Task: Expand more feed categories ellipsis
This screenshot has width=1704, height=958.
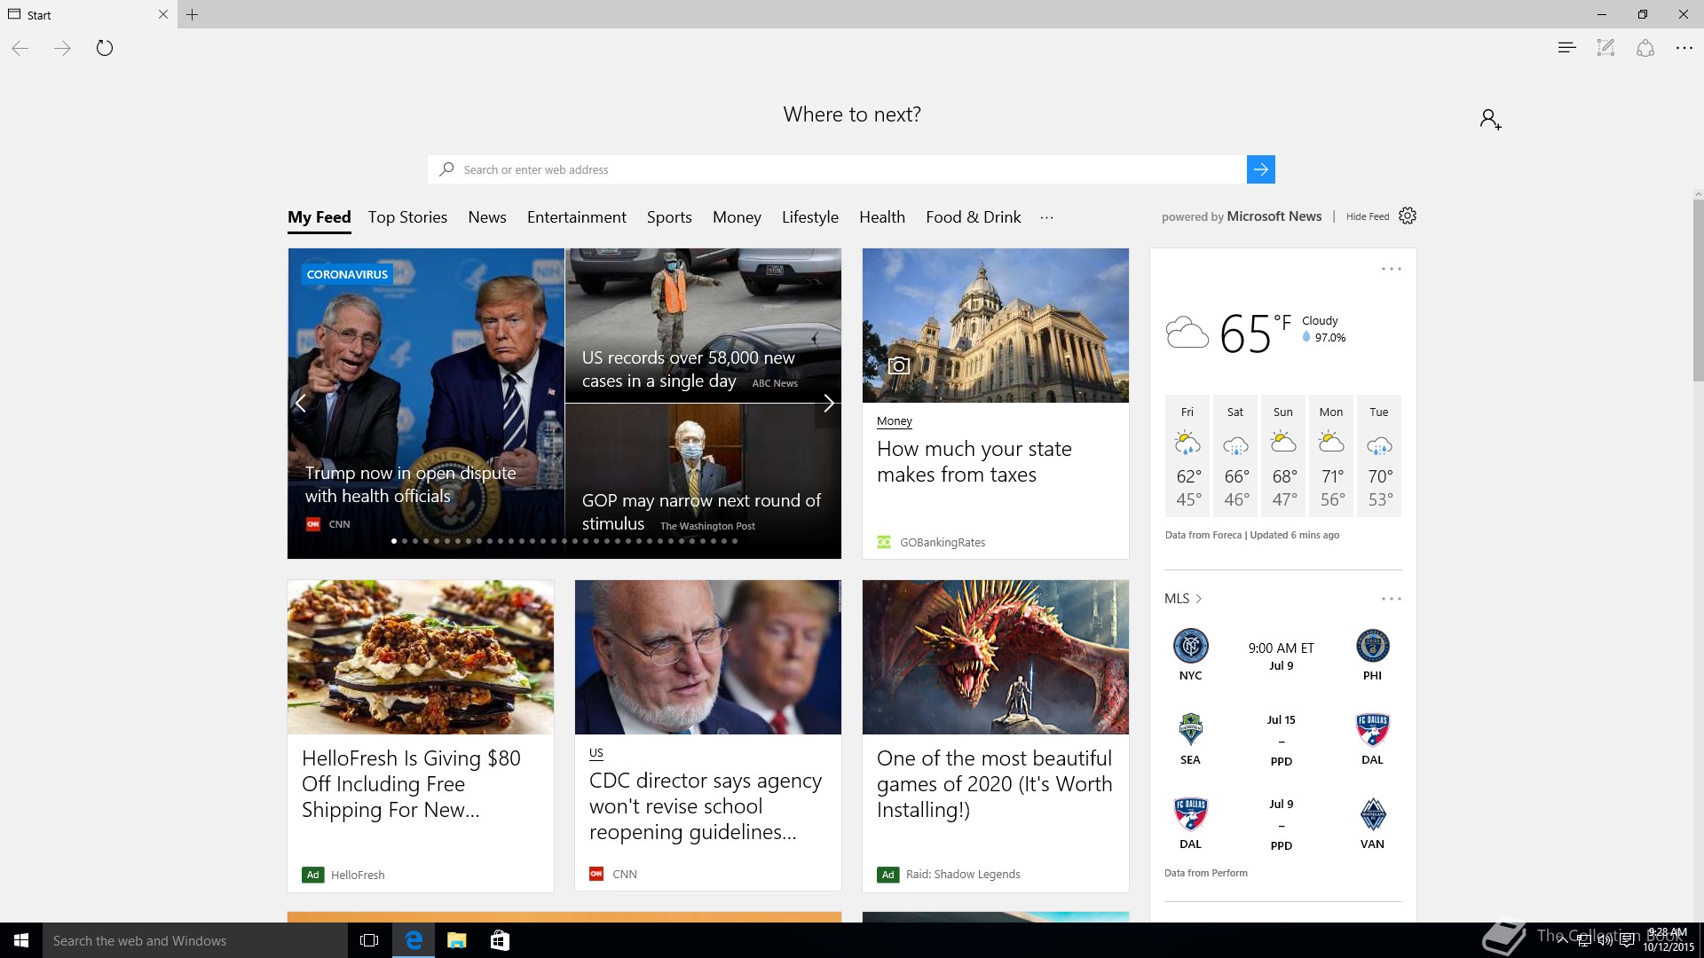Action: click(x=1047, y=217)
